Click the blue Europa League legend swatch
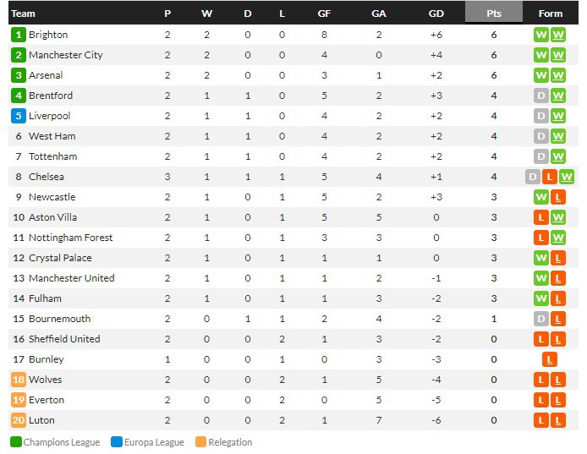The width and height of the screenshot is (587, 454). point(116,442)
